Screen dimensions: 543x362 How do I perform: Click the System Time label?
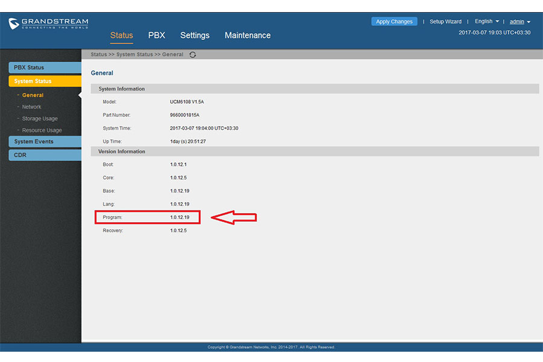(x=116, y=128)
